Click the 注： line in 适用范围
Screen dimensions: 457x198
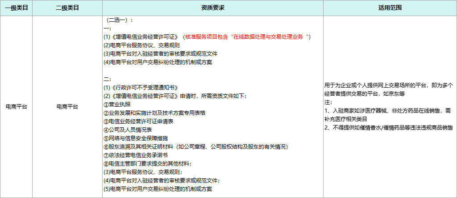pyautogui.click(x=328, y=102)
